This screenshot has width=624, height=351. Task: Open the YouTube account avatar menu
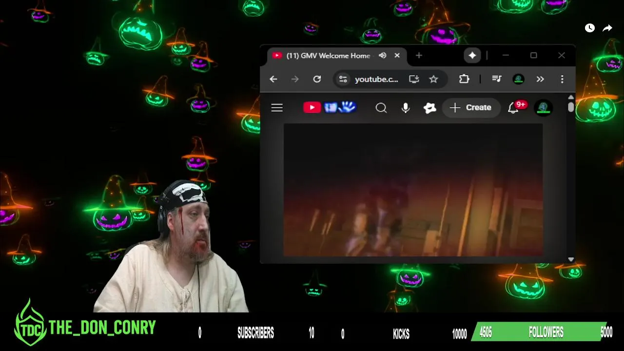(x=543, y=108)
